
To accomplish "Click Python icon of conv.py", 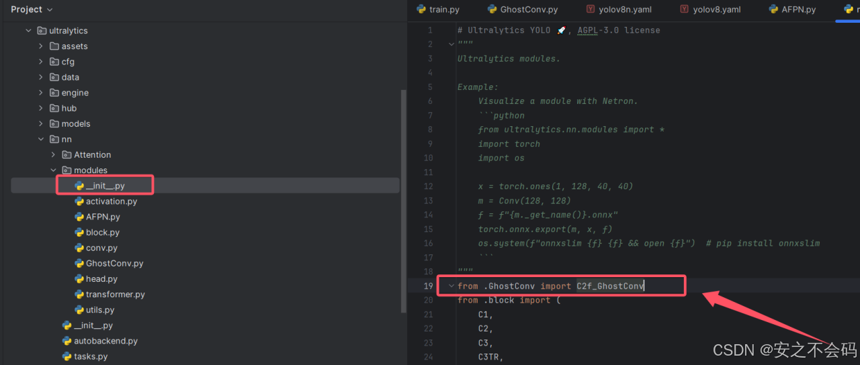I will [x=79, y=248].
